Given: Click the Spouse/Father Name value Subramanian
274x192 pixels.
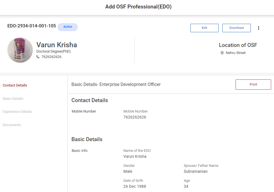Looking at the screenshot, I should coord(195,171).
